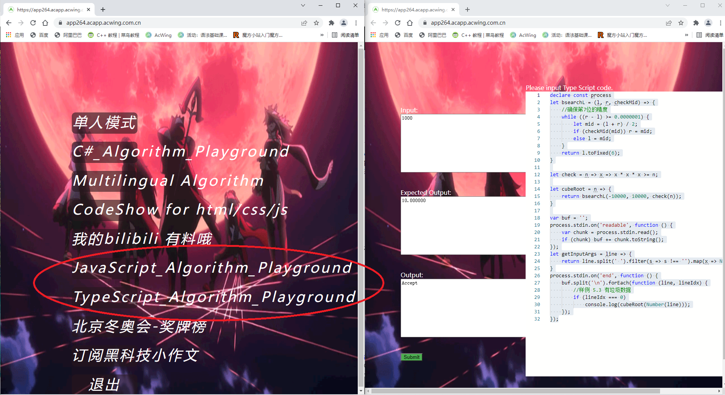This screenshot has width=725, height=395.
Task: Expand the hidden bookmarks chevron in the left browser
Action: pyautogui.click(x=322, y=35)
